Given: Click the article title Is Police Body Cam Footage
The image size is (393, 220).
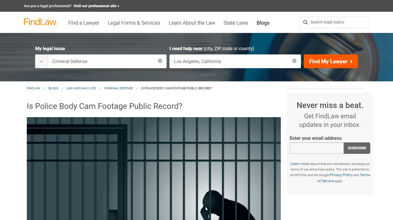Looking at the screenshot, I should coord(104,106).
